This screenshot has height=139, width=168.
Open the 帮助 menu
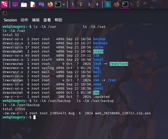pyautogui.click(x=58, y=20)
